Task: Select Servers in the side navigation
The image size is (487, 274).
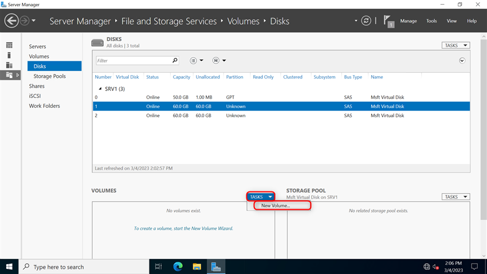Action: [37, 46]
